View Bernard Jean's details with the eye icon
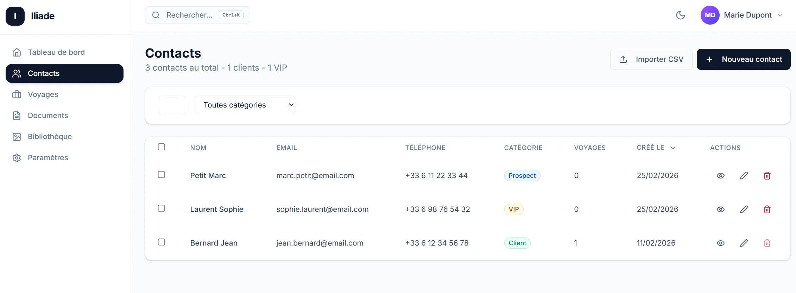796x293 pixels. point(720,243)
